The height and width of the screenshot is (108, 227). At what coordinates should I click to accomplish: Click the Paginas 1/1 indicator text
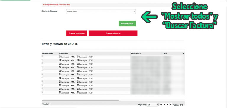pyautogui.click(x=178, y=105)
